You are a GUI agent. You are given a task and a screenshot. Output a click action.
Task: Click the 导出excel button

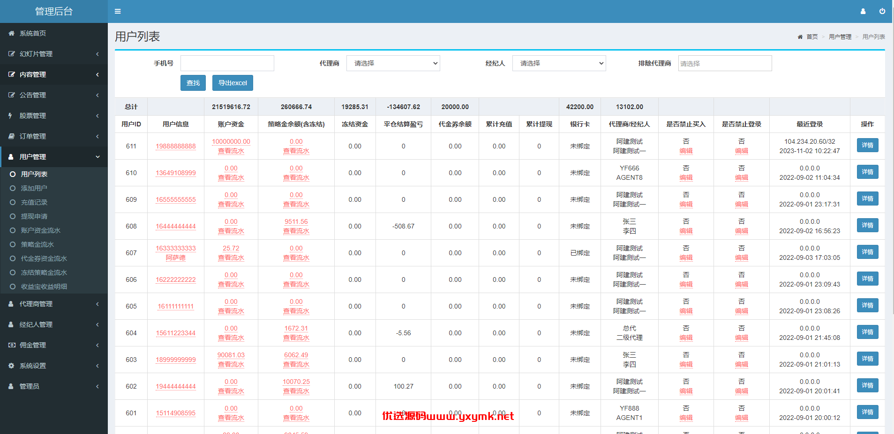233,83
